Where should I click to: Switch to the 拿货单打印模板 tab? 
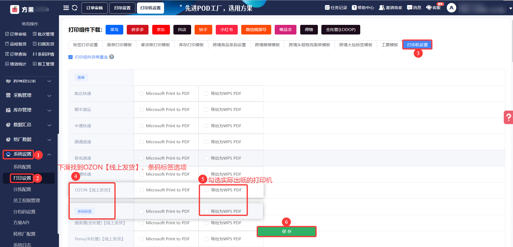tap(155, 45)
